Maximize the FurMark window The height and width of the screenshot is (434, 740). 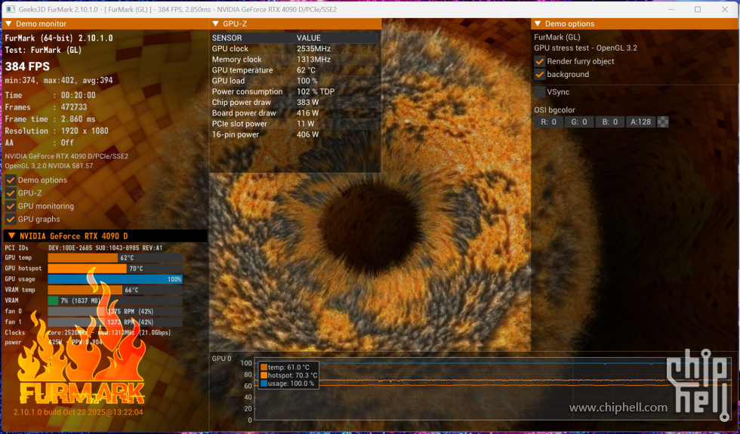[698, 9]
